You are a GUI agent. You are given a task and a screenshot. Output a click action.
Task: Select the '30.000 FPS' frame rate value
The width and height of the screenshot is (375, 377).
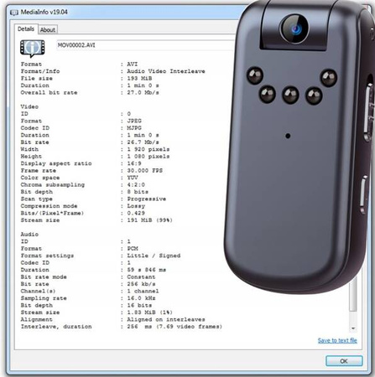coord(145,170)
